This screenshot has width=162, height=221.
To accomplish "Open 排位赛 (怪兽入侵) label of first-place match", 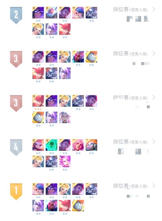I will 130,186.
